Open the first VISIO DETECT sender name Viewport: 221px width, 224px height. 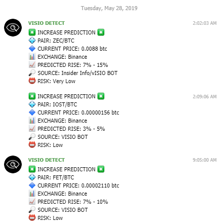[47, 23]
